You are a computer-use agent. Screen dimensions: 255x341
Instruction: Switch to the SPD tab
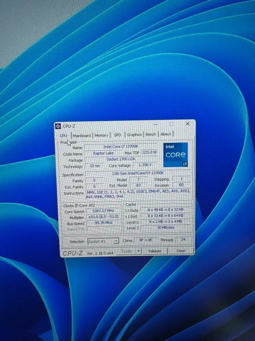coord(117,135)
